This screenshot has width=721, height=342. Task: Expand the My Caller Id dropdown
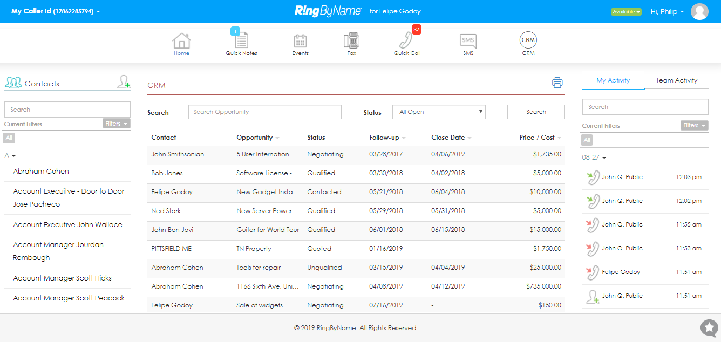(x=56, y=11)
